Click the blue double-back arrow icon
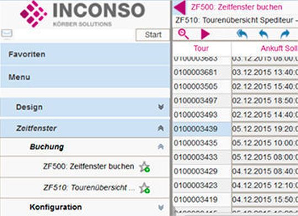 (242, 35)
